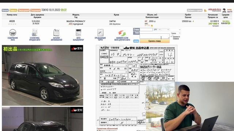Click the Номер лота column header

(12, 15)
